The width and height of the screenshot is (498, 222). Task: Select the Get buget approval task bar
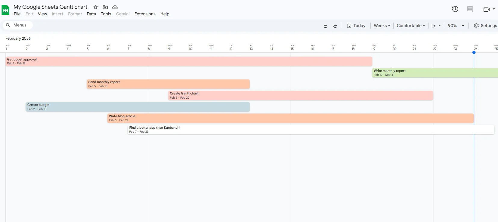click(189, 61)
